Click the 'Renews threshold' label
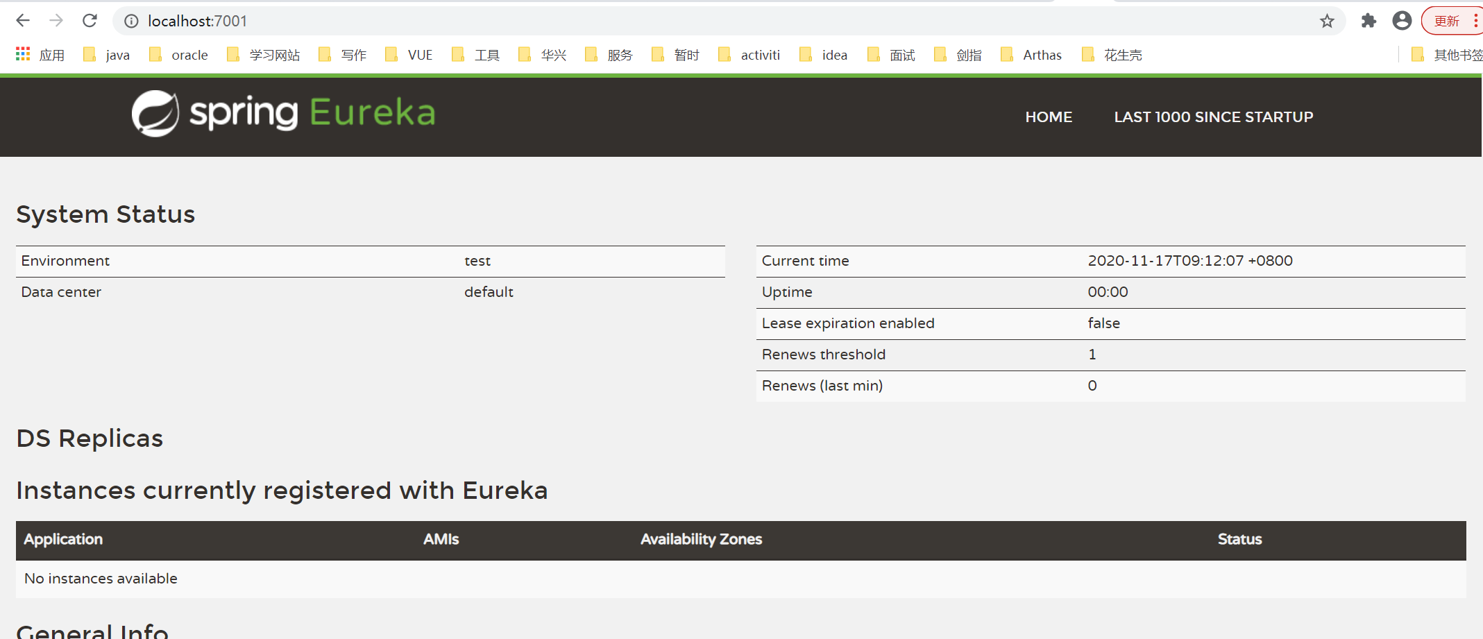 [823, 355]
